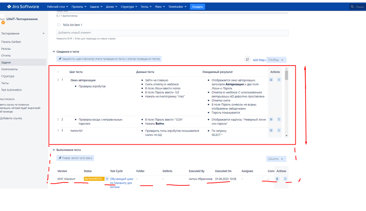Open the Доски menu
Screen dimensions: 366x211
click(x=111, y=7)
